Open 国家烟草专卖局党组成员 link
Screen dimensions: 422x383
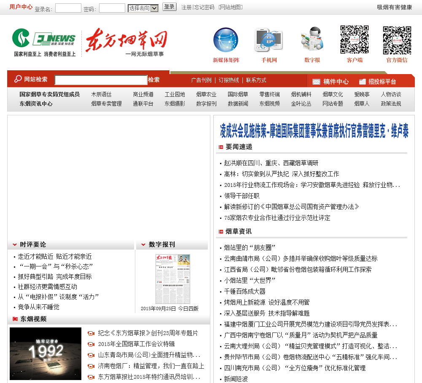click(x=49, y=94)
